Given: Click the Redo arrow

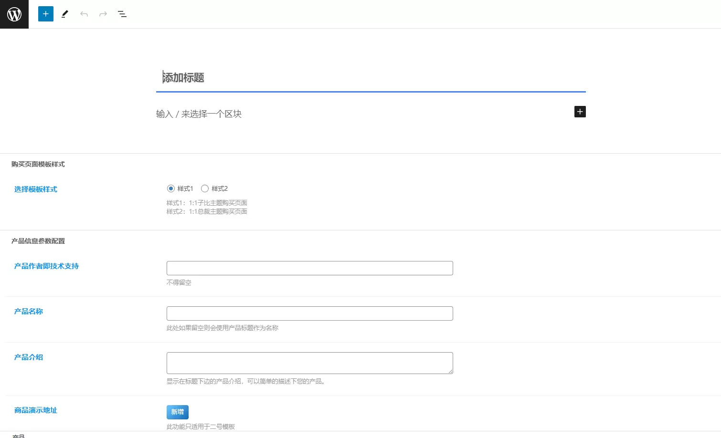Looking at the screenshot, I should [103, 14].
